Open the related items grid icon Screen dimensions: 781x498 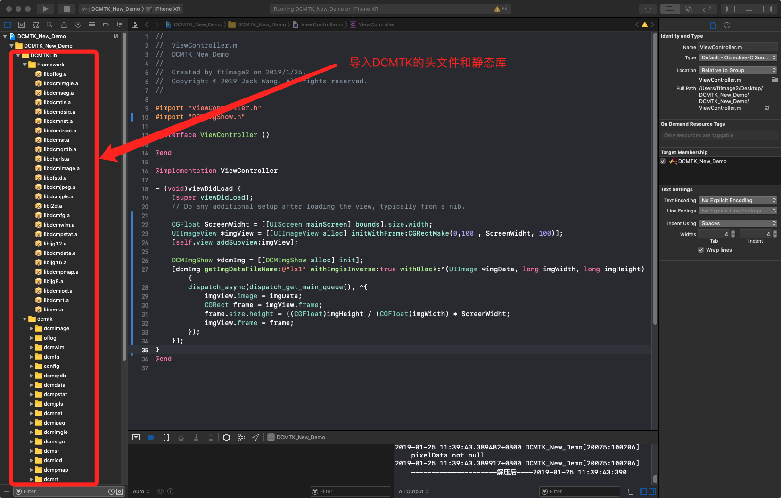pyautogui.click(x=135, y=24)
